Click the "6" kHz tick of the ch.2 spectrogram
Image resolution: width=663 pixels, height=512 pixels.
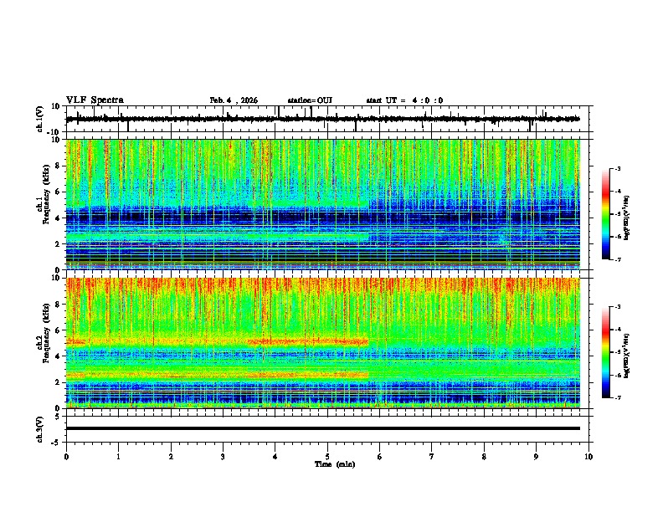pyautogui.click(x=58, y=330)
